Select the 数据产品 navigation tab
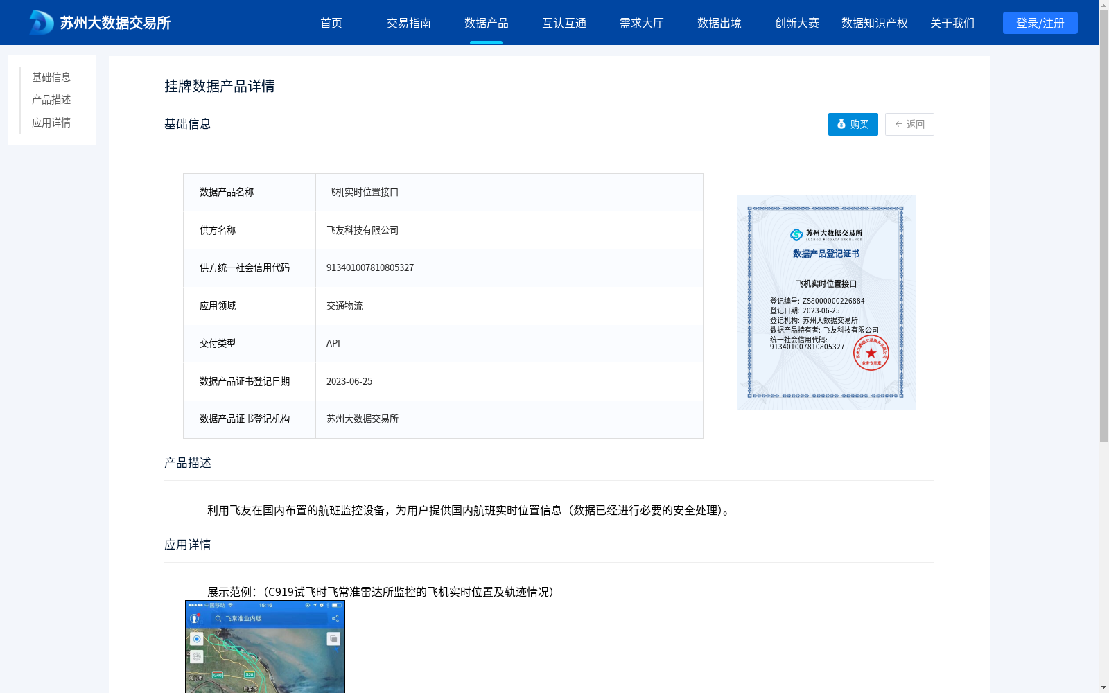The height and width of the screenshot is (693, 1109). click(x=487, y=23)
